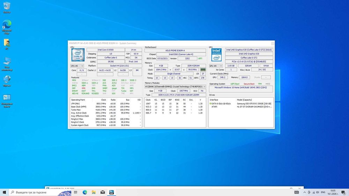The width and height of the screenshot is (349, 196).
Task: Click the 1064.3 MHz memory clock field
Action: tap(161, 70)
